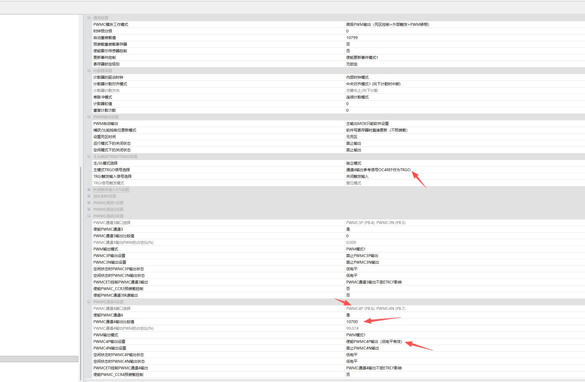Expand the PWMC通道1设置 section
Viewport: 585px width, 382px height.
click(x=89, y=203)
